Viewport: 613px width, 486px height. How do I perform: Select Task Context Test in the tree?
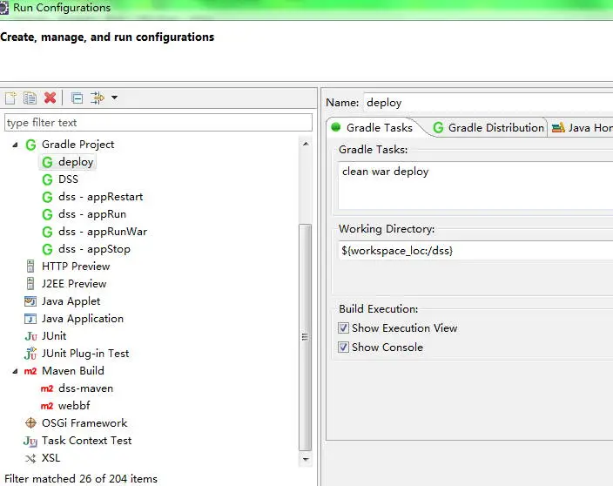tap(87, 441)
